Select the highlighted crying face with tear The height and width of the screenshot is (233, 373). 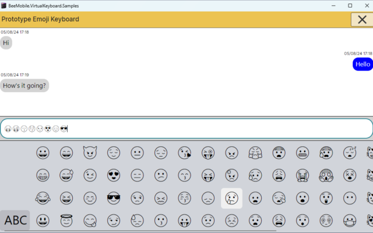pyautogui.click(x=232, y=198)
